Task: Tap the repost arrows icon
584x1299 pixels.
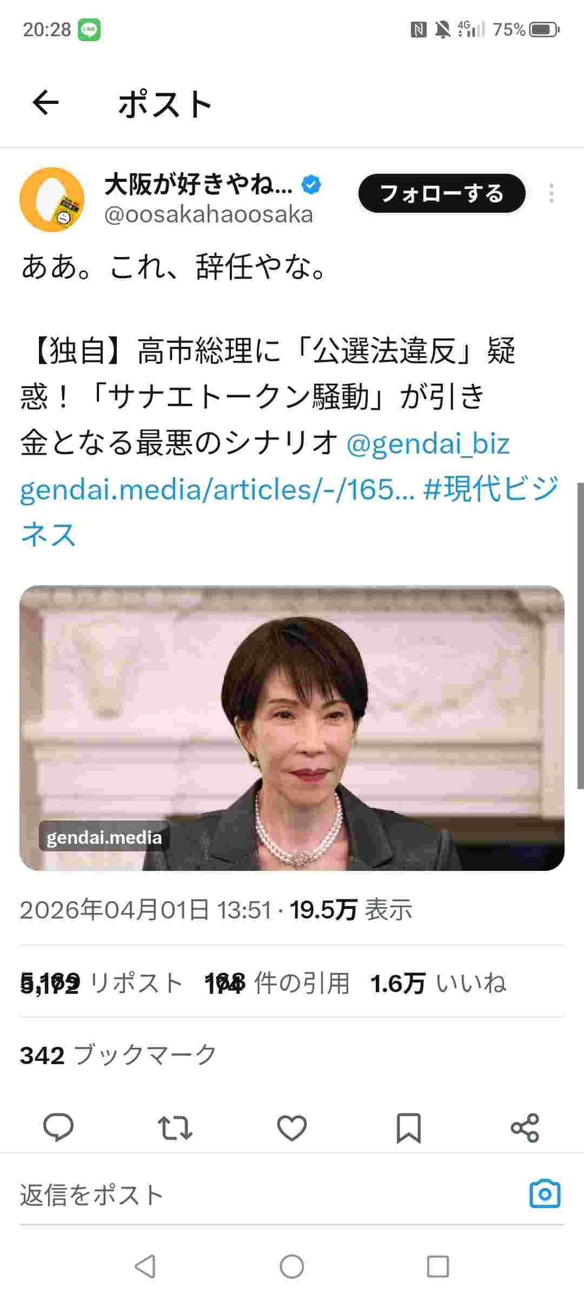Action: [175, 1128]
